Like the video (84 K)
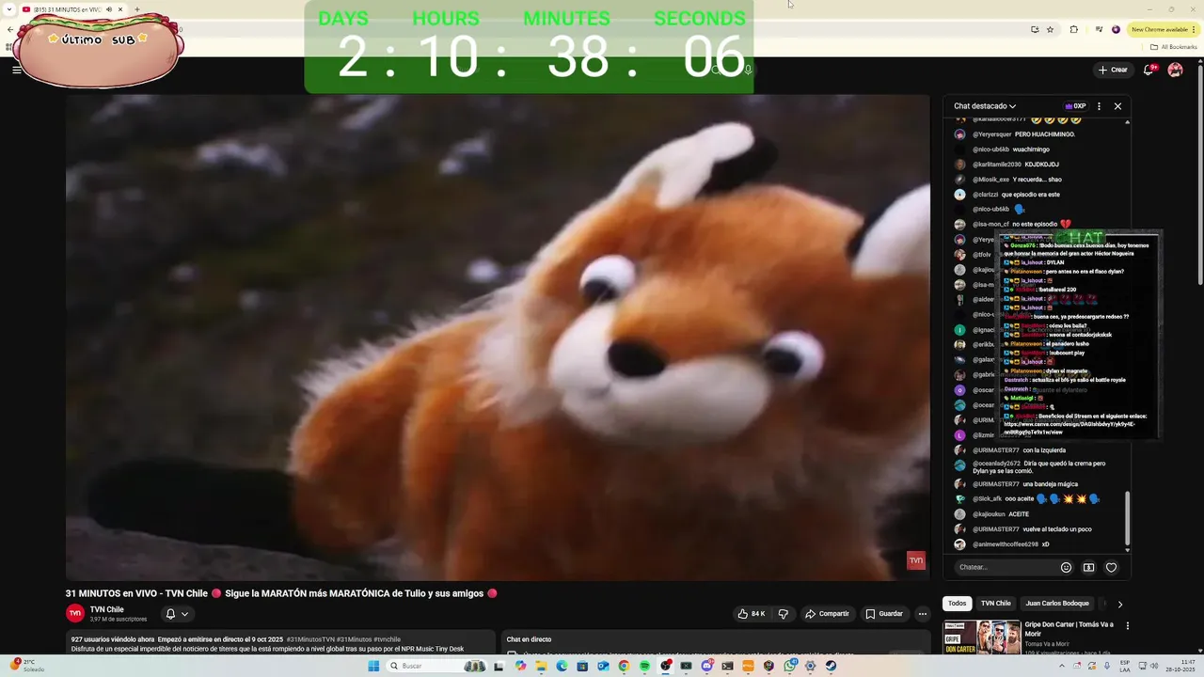 coord(752,614)
